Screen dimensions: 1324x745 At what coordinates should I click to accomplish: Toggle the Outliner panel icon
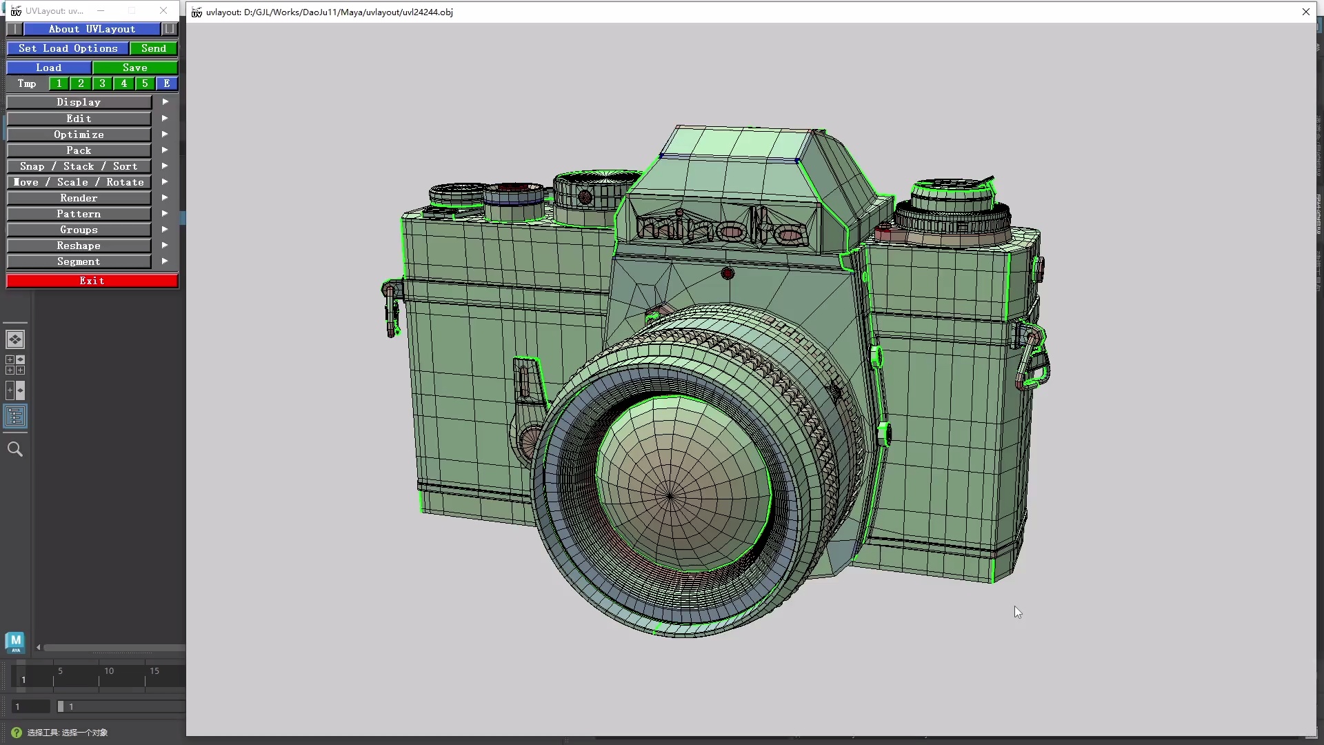[15, 416]
